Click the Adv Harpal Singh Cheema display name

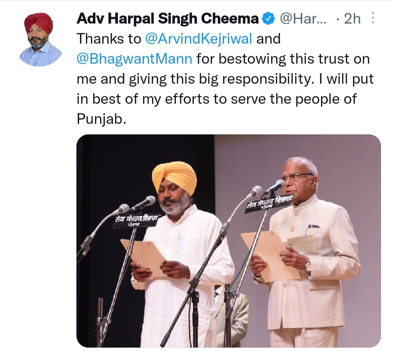coord(168,19)
